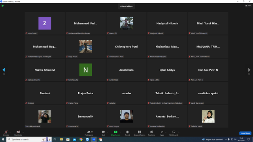Click the Rindiani participant name
This screenshot has height=142, width=253.
coord(45,93)
